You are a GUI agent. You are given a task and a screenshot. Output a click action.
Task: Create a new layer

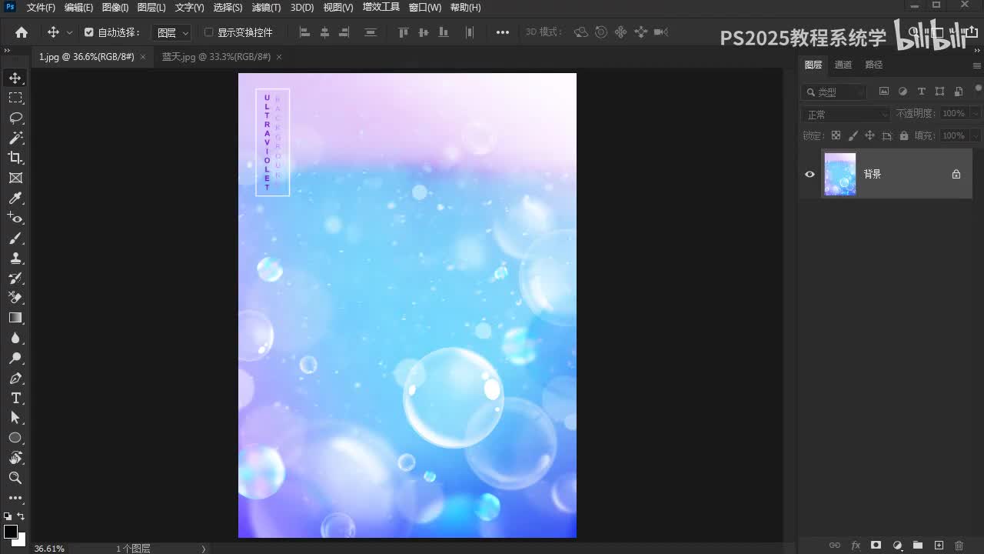pos(939,546)
